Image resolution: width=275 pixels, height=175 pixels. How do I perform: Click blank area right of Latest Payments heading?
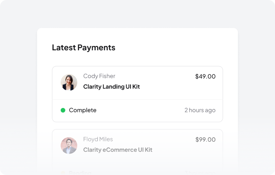tap(175, 47)
